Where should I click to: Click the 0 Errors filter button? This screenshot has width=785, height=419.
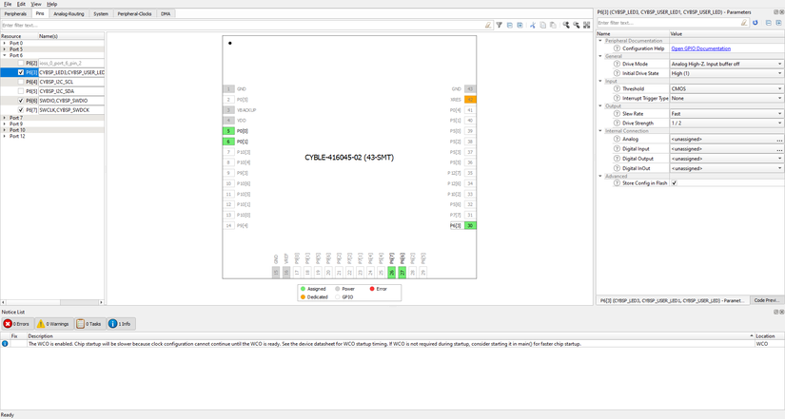coord(17,323)
